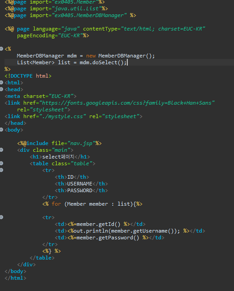Screen dimensions: 234x291
Task: Click the 'nav.jsp' include file string
Action: [81, 143]
